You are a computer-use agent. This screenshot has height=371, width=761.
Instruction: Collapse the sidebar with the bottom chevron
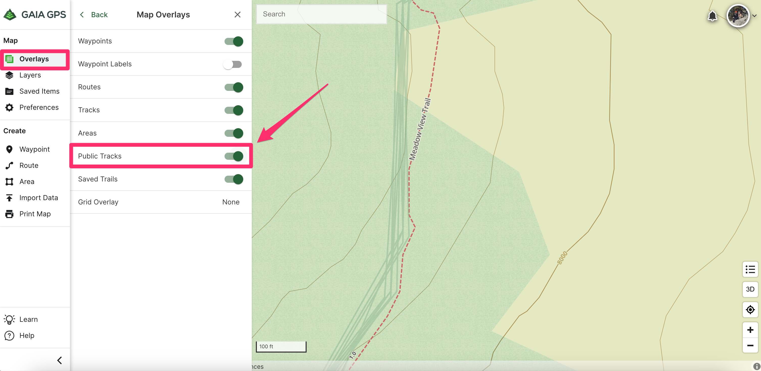point(59,360)
